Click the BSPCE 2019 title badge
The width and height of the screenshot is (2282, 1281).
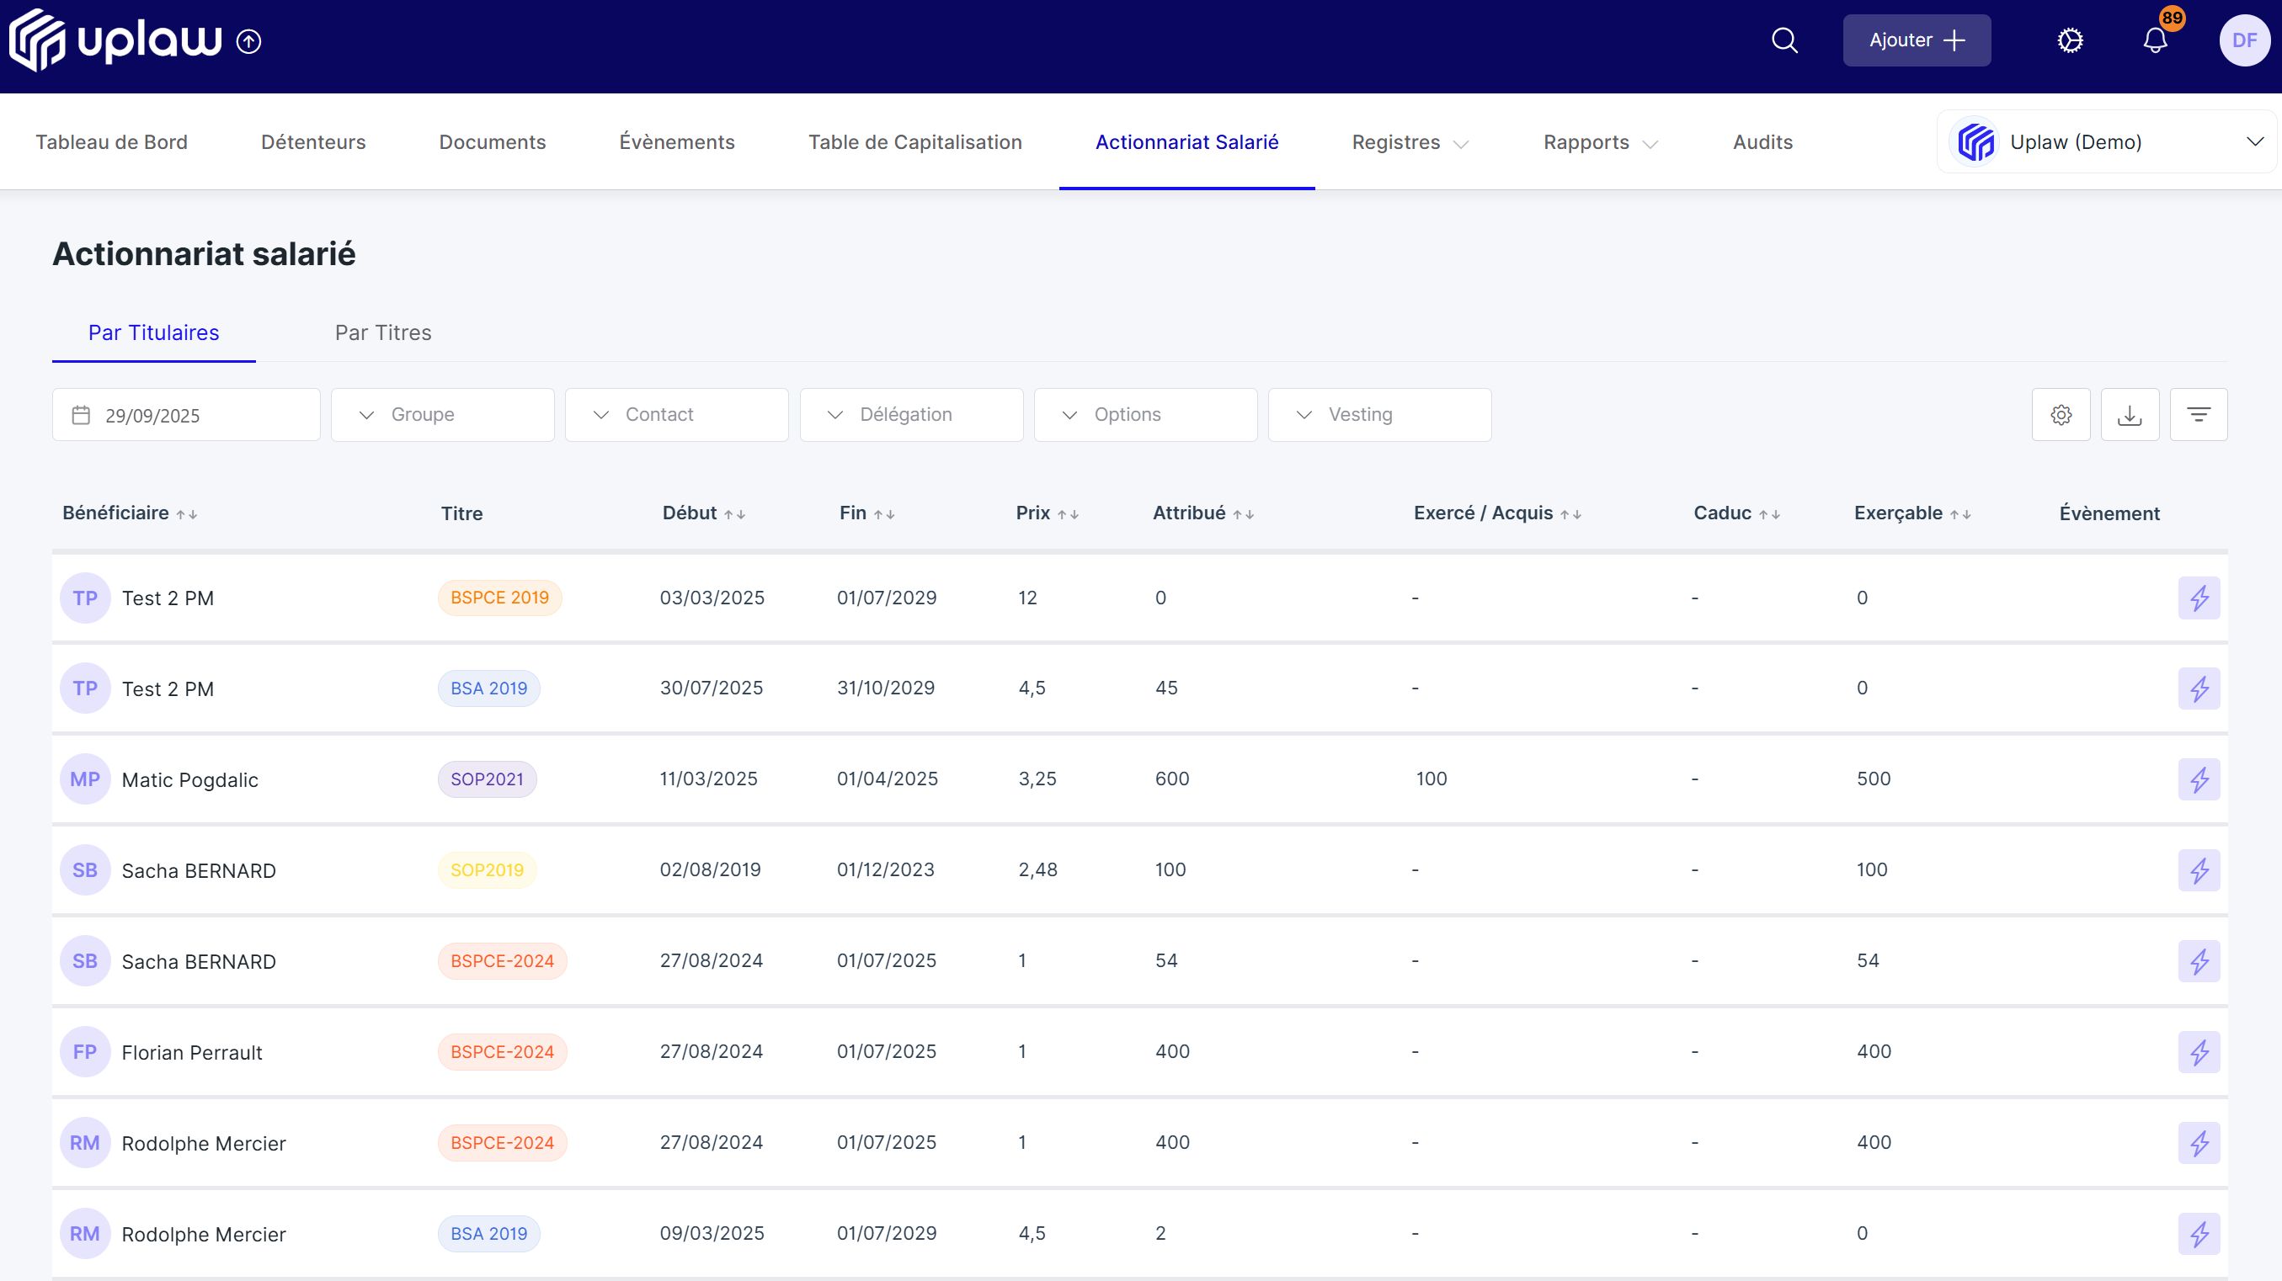499,598
